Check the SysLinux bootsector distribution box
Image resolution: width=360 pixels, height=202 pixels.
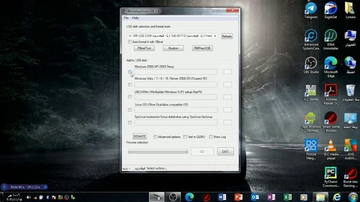coord(130,122)
